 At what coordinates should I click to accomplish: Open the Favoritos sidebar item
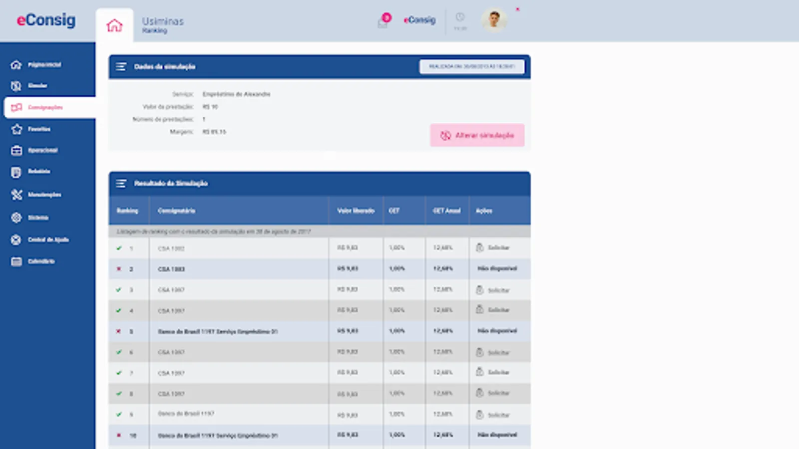[15, 129]
